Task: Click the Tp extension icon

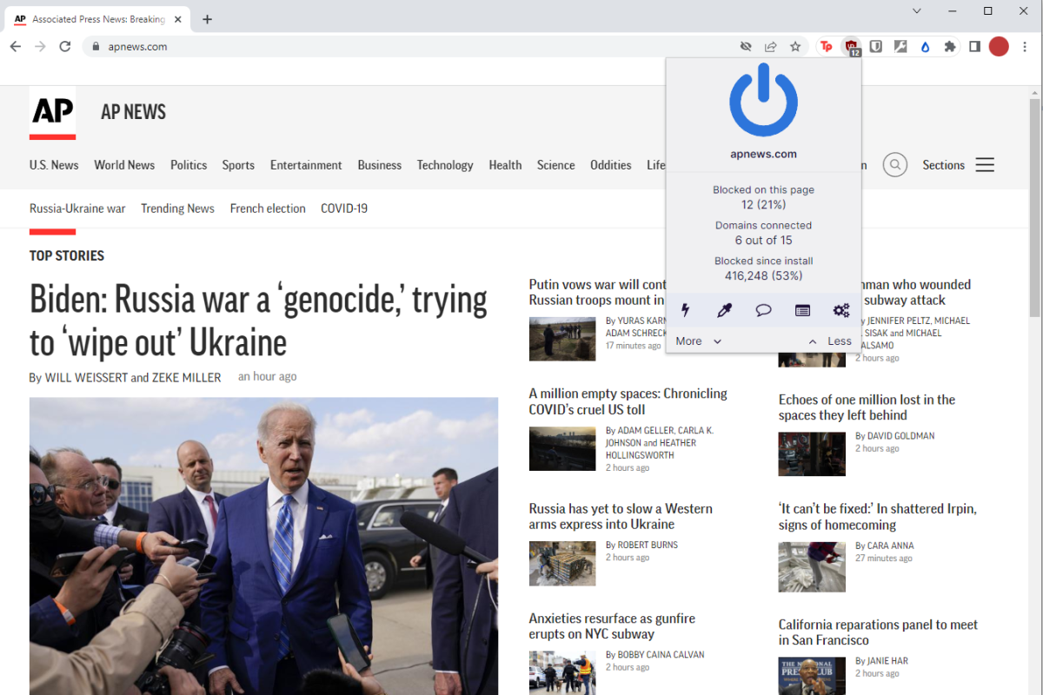Action: (x=827, y=47)
